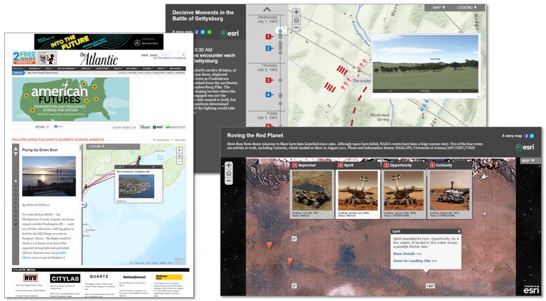This screenshot has width=546, height=301.
Task: Open Curiosity rover card
Action: (x=449, y=190)
